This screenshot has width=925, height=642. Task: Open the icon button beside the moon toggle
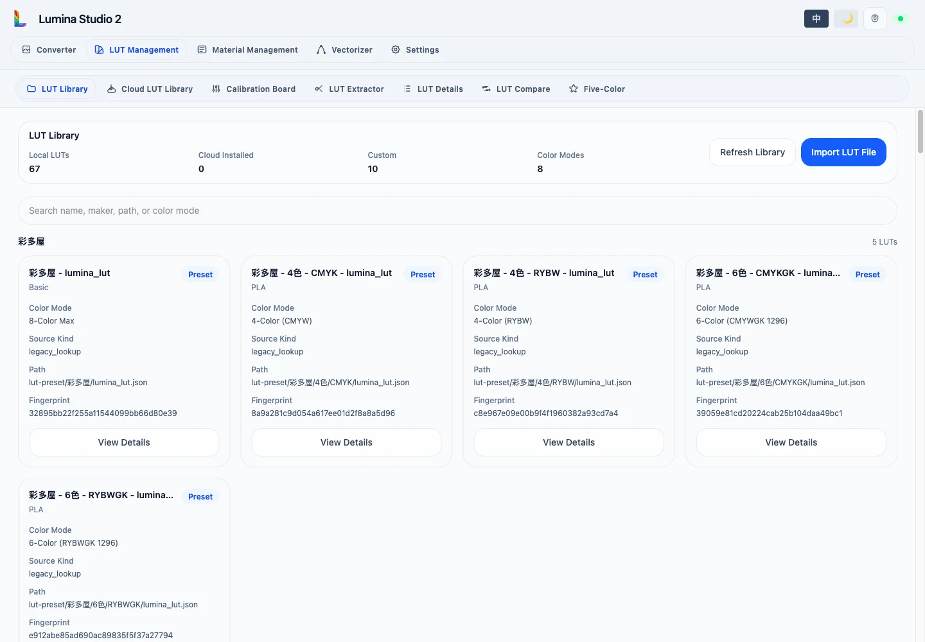(875, 19)
